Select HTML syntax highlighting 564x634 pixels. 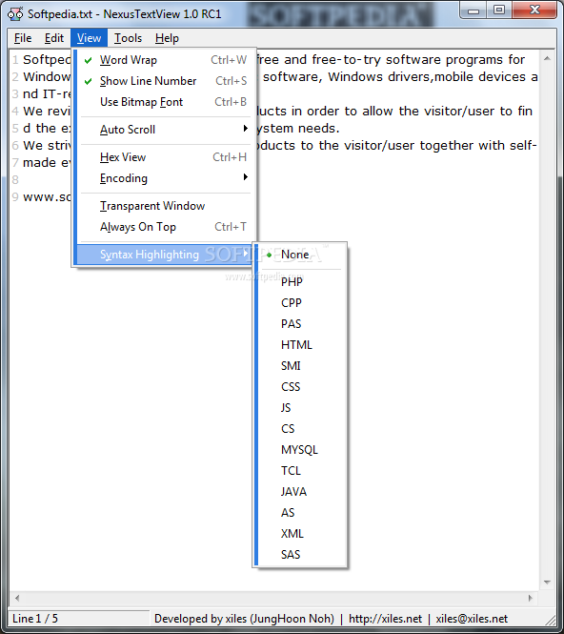tap(301, 345)
